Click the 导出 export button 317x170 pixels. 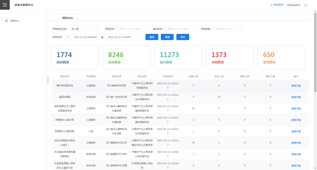coord(183,37)
